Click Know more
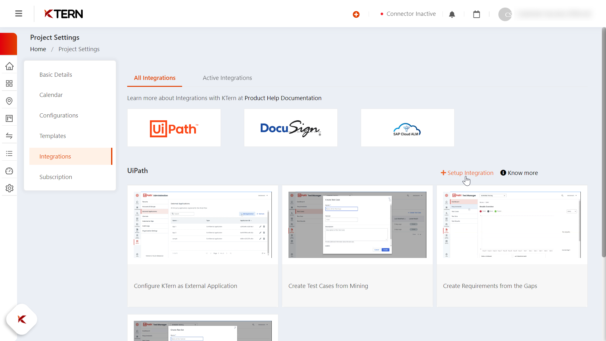This screenshot has width=606, height=341. (519, 173)
